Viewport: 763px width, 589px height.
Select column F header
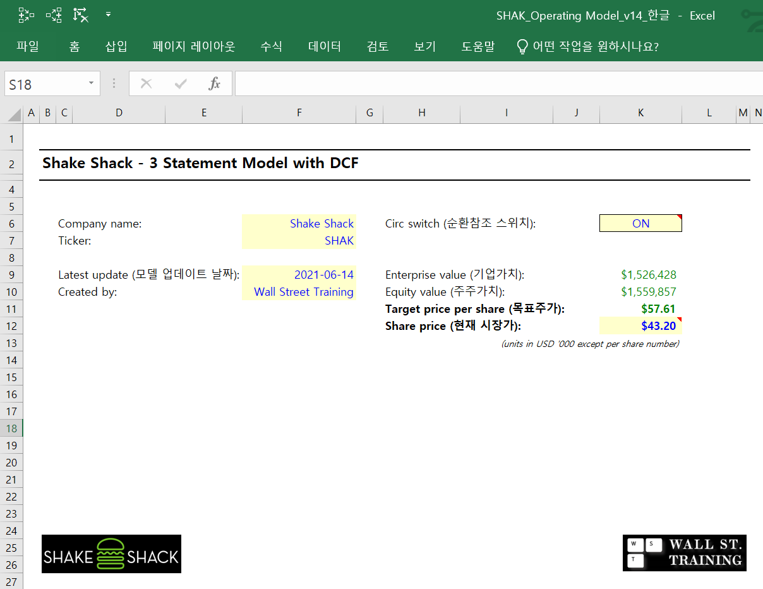(x=299, y=113)
